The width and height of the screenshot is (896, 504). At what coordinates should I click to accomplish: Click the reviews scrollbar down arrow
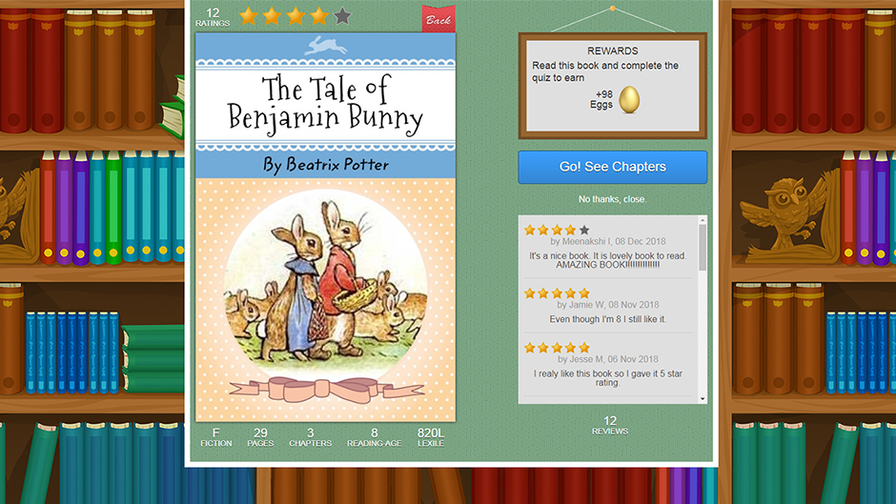point(703,399)
